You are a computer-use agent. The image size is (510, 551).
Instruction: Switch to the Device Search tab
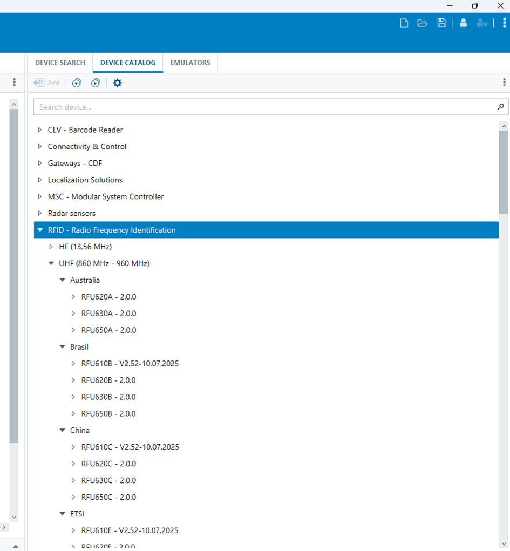[60, 63]
